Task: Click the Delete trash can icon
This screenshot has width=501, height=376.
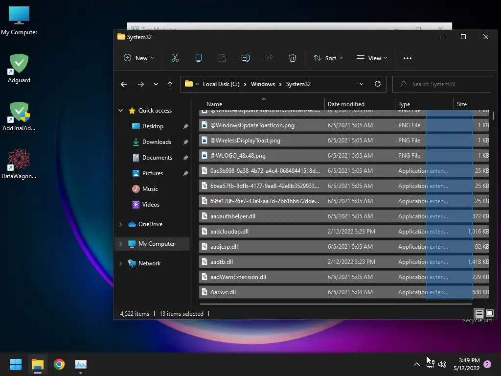Action: coord(293,58)
